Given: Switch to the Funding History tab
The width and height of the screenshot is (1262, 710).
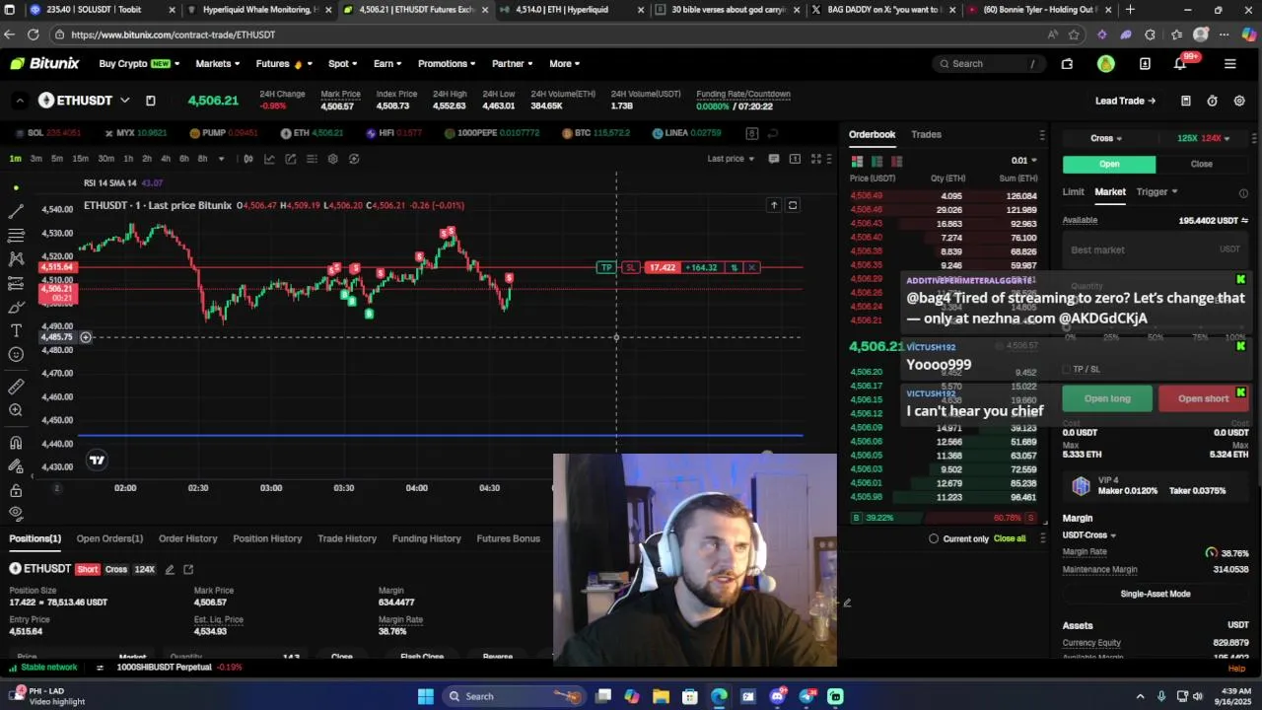Looking at the screenshot, I should pyautogui.click(x=426, y=538).
